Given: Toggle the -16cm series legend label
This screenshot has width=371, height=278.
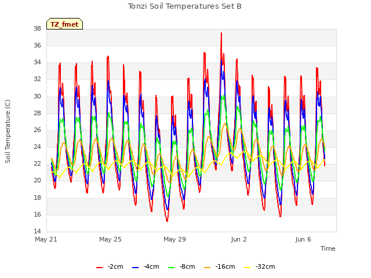Looking at the screenshot, I should 225,266.
